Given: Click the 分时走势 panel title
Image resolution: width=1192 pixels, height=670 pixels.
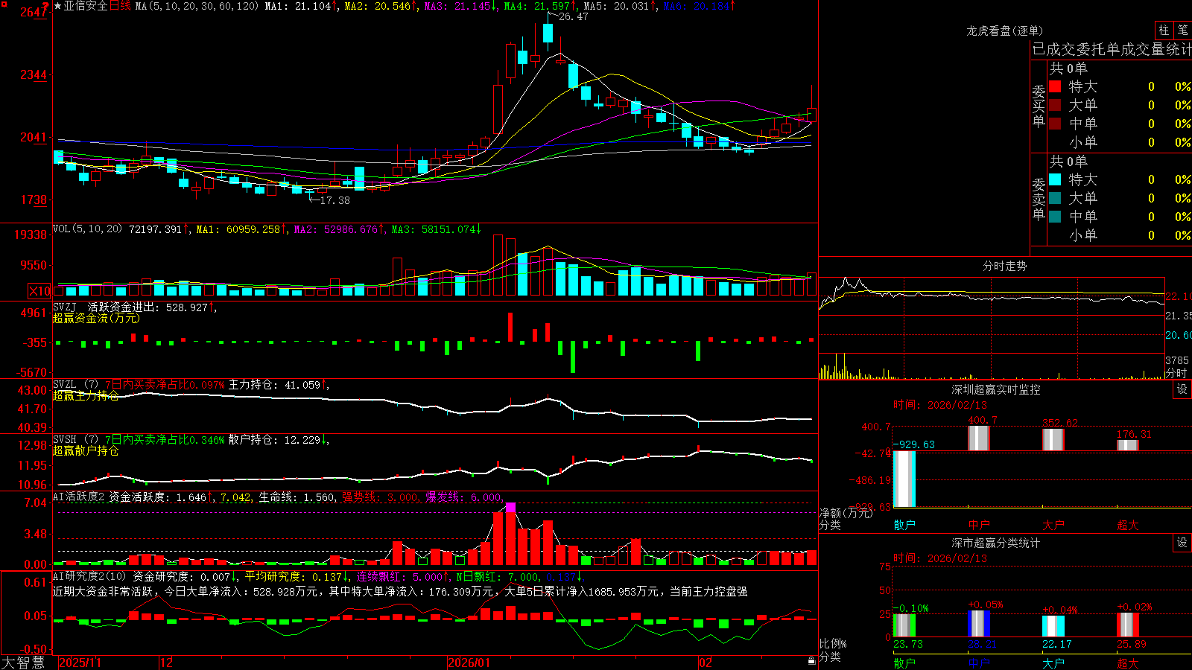Looking at the screenshot, I should [1004, 266].
